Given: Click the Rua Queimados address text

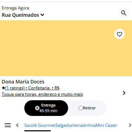Looking at the screenshot, I should point(20,15).
